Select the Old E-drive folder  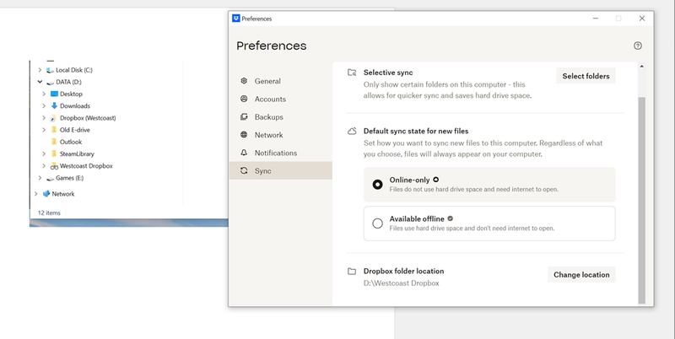76,130
